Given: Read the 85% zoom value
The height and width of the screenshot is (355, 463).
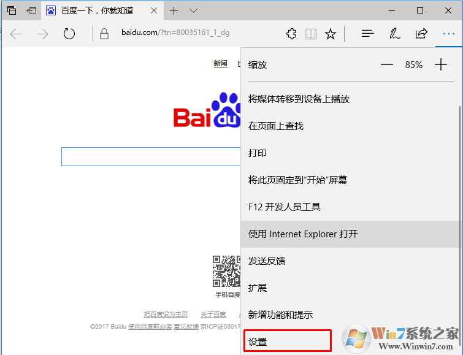Looking at the screenshot, I should coord(414,64).
